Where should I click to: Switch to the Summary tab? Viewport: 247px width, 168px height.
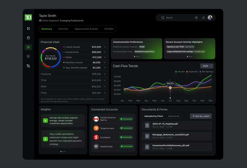pyautogui.click(x=47, y=29)
